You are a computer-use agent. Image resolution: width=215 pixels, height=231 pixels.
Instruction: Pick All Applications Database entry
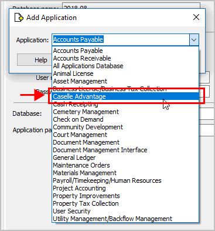125,66
